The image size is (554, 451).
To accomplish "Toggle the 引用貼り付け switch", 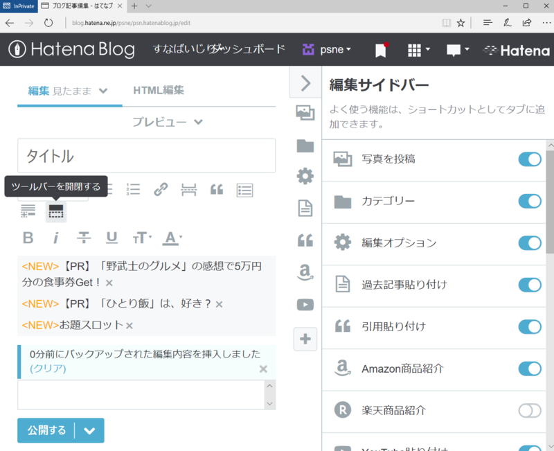I will [x=530, y=326].
